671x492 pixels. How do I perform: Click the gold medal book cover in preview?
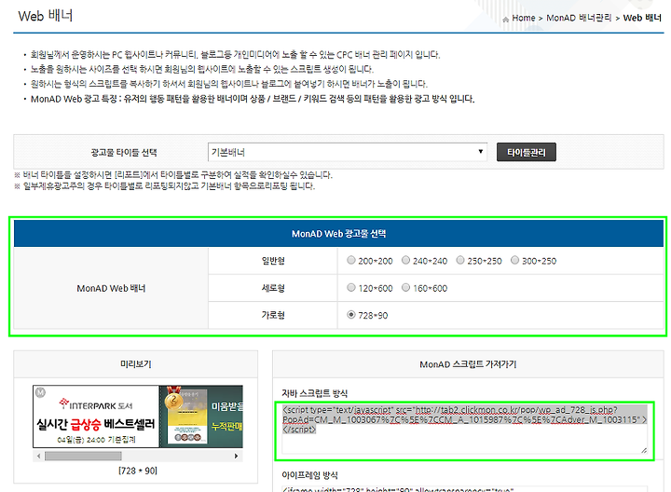tap(186, 415)
